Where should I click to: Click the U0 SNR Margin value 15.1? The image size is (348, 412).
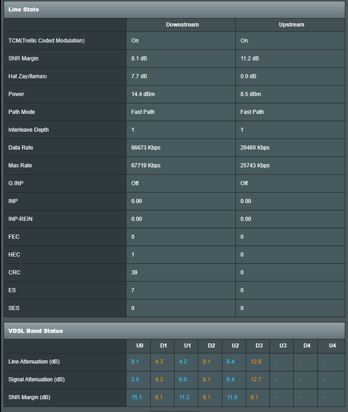(x=137, y=397)
